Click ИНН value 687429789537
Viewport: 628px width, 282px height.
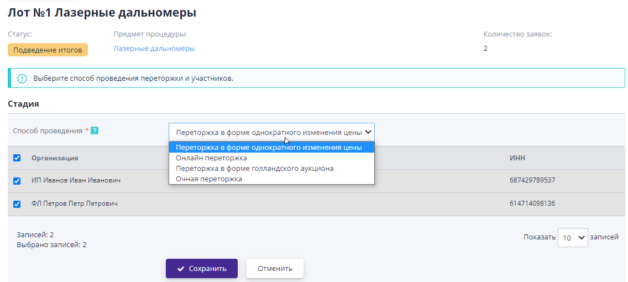coord(532,180)
